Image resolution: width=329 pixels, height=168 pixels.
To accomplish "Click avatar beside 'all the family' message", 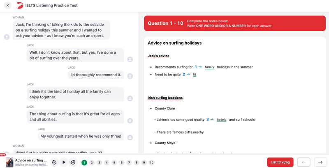I will [x=130, y=98].
